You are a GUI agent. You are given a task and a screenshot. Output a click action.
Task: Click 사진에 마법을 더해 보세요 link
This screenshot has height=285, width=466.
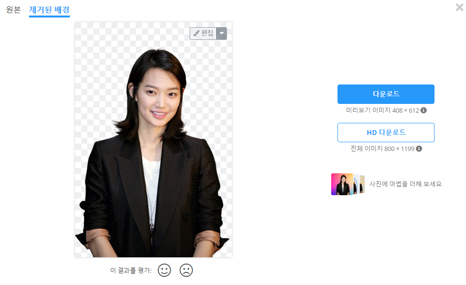[405, 184]
